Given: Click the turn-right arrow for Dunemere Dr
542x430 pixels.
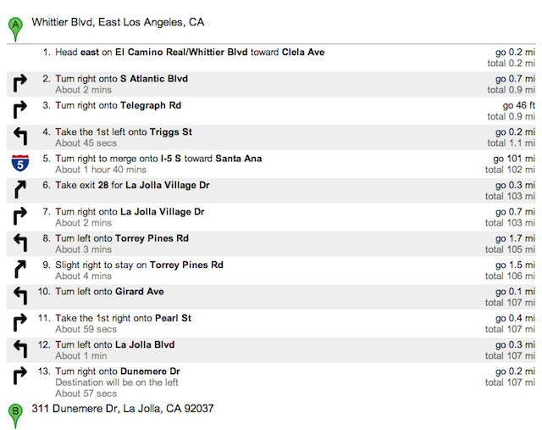Looking at the screenshot, I should tap(19, 376).
